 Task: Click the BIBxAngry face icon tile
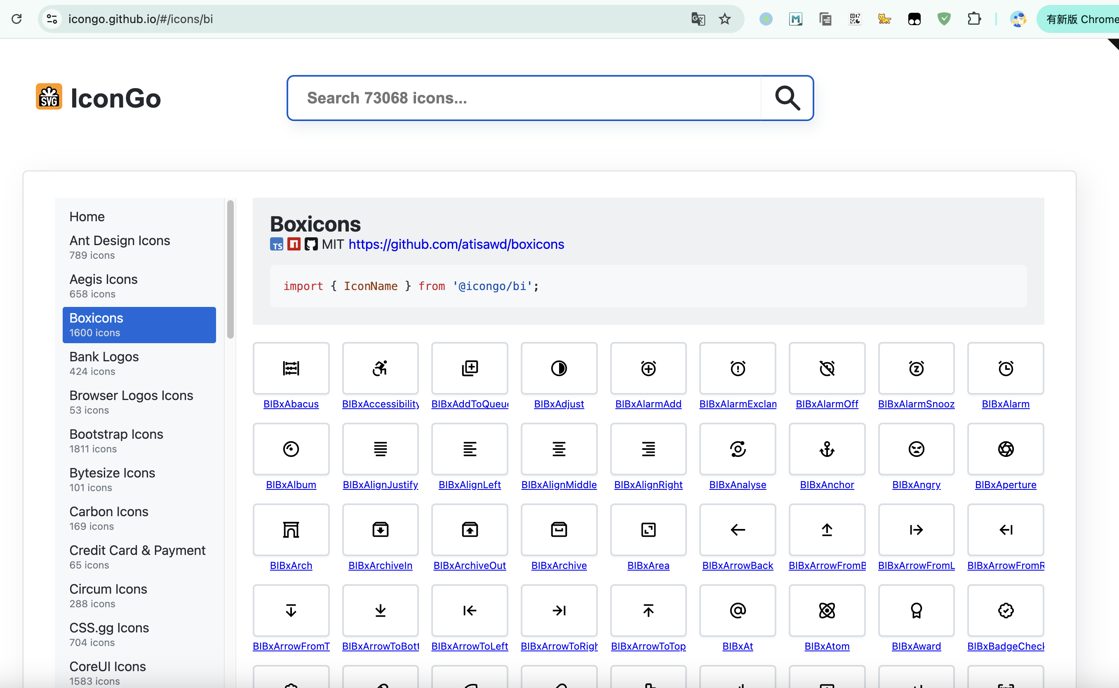point(916,449)
